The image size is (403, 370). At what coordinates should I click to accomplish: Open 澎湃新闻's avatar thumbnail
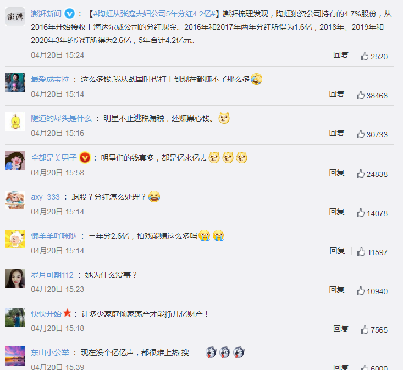point(15,16)
